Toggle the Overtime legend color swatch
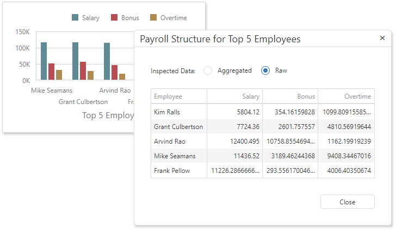The width and height of the screenshot is (396, 232). (x=153, y=18)
